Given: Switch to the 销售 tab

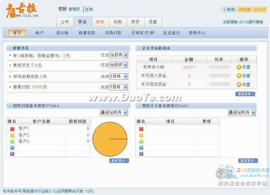Looking at the screenshot, I should tap(100, 22).
